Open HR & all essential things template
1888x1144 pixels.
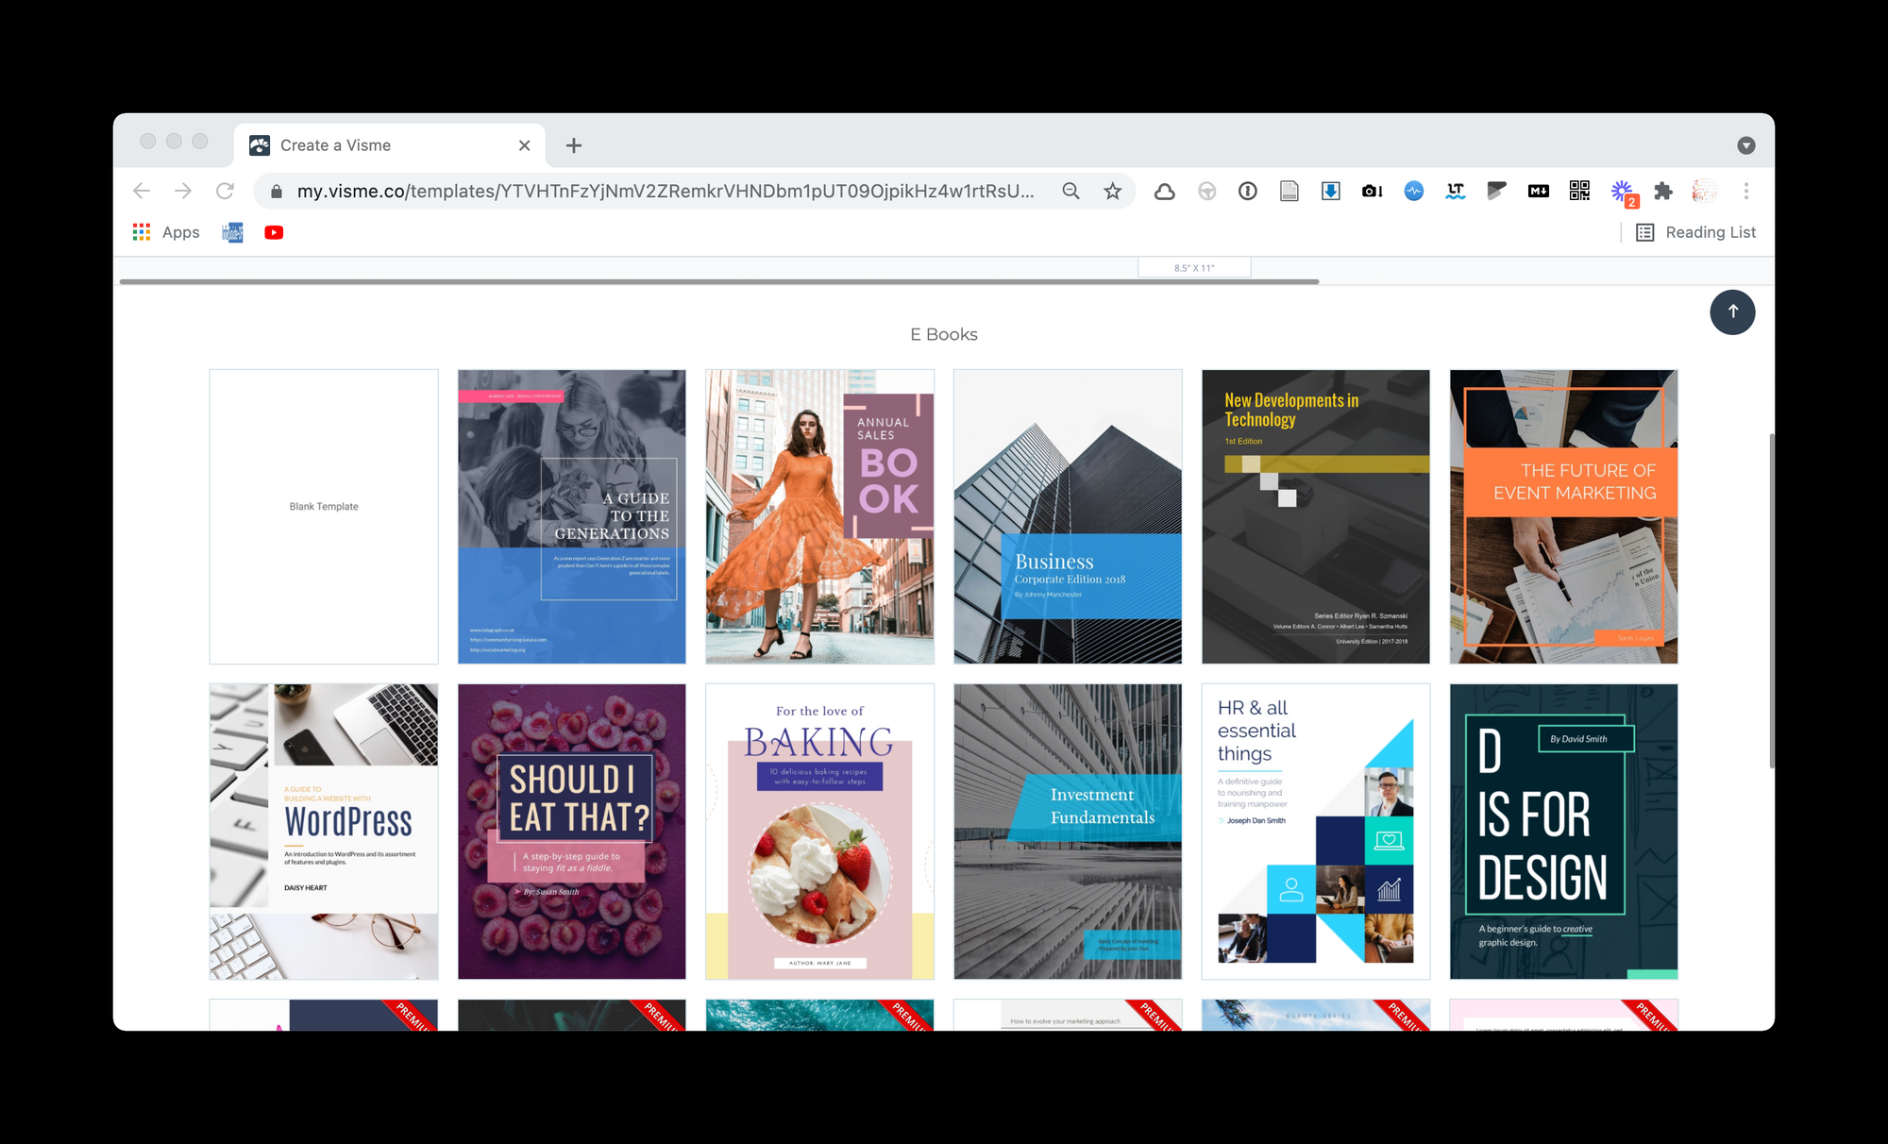tap(1316, 832)
